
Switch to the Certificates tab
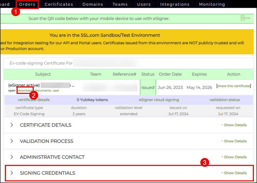(59, 4)
